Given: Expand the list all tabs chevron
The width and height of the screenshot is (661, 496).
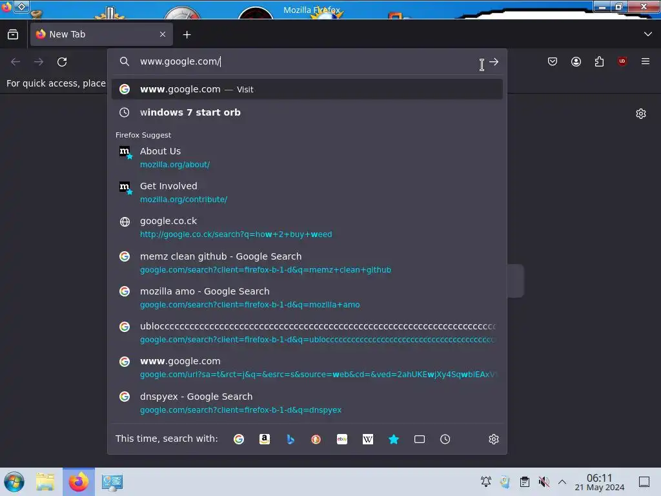Looking at the screenshot, I should (x=647, y=34).
